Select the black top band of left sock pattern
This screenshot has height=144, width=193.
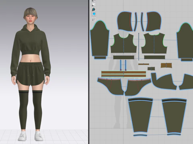pos(140,100)
